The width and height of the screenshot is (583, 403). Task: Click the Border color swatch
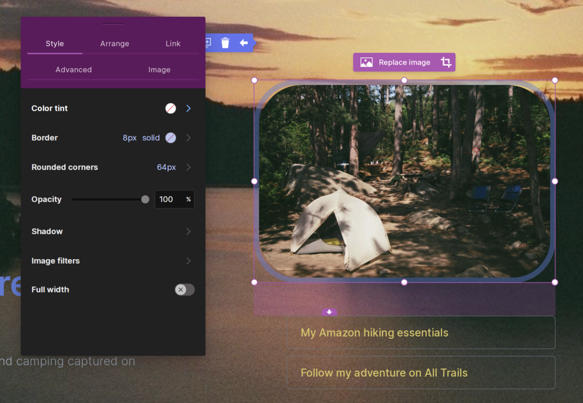click(171, 138)
